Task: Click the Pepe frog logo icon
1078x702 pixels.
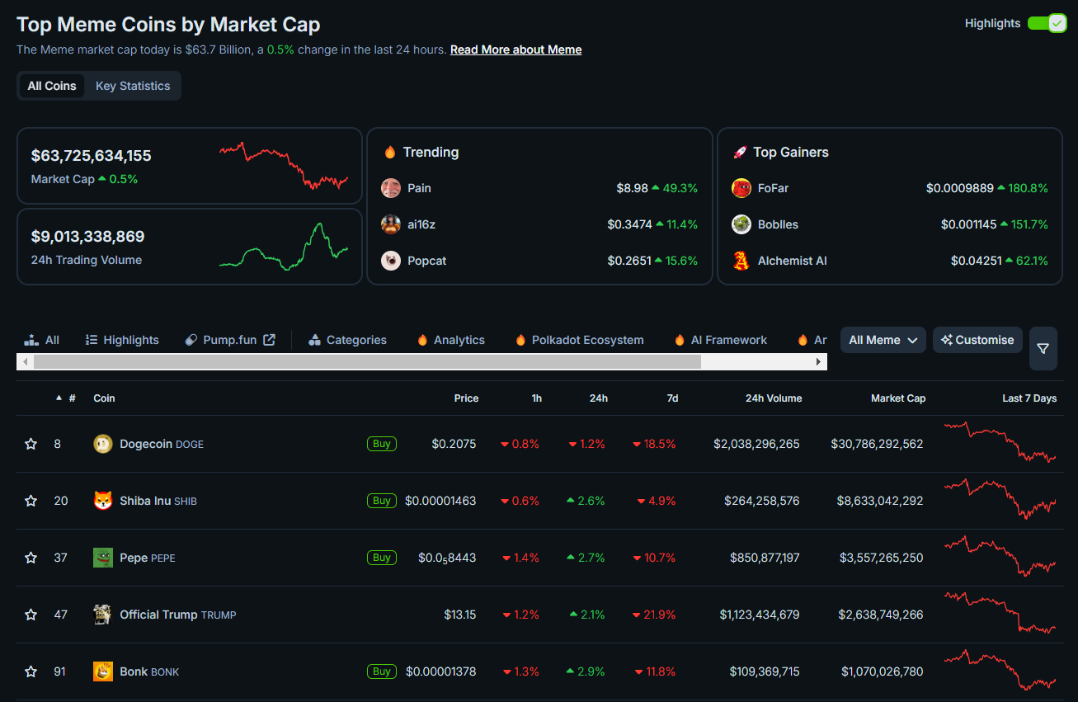Action: [x=103, y=558]
